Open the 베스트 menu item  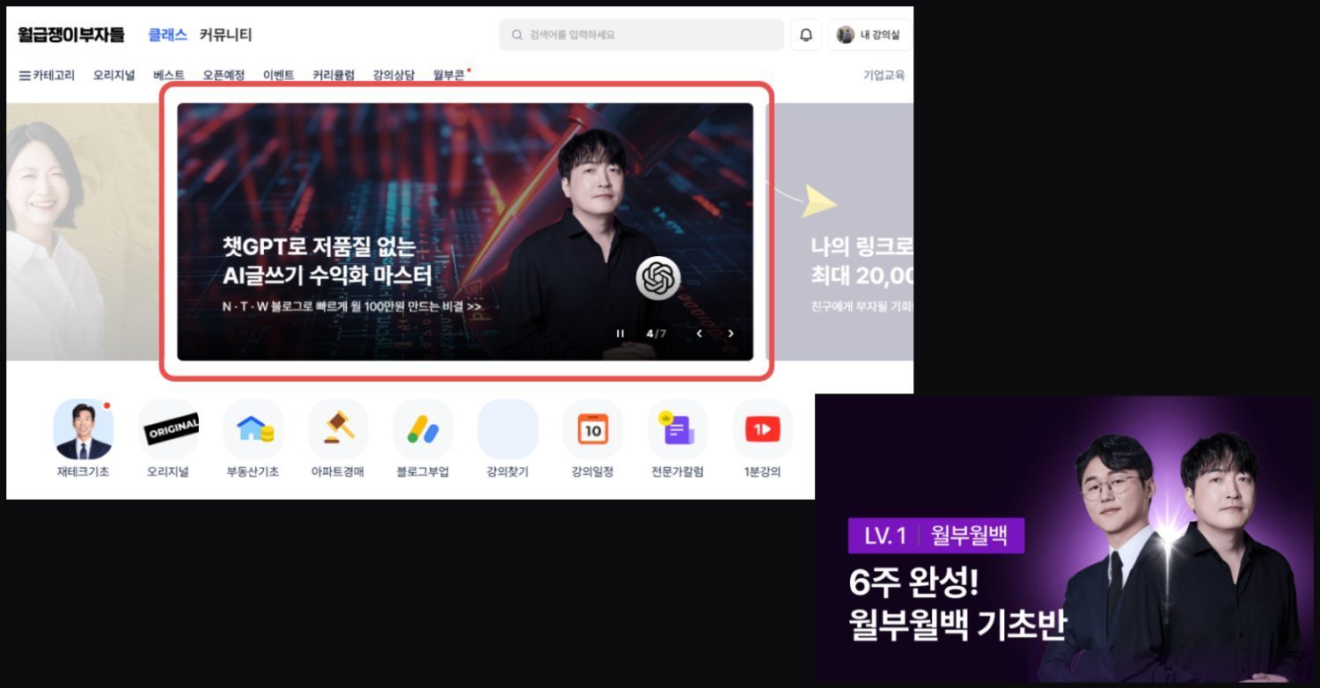pos(169,76)
